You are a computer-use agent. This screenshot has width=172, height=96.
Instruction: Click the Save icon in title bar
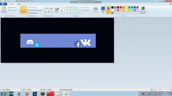click(x=5, y=1)
